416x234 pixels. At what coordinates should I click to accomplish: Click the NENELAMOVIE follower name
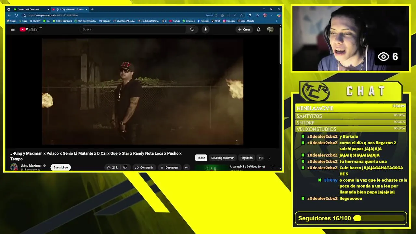pos(315,108)
